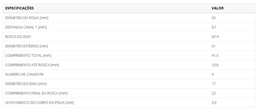Select the ROSCA DO EIXO row label
257x109 pixels.
click(x=18, y=37)
